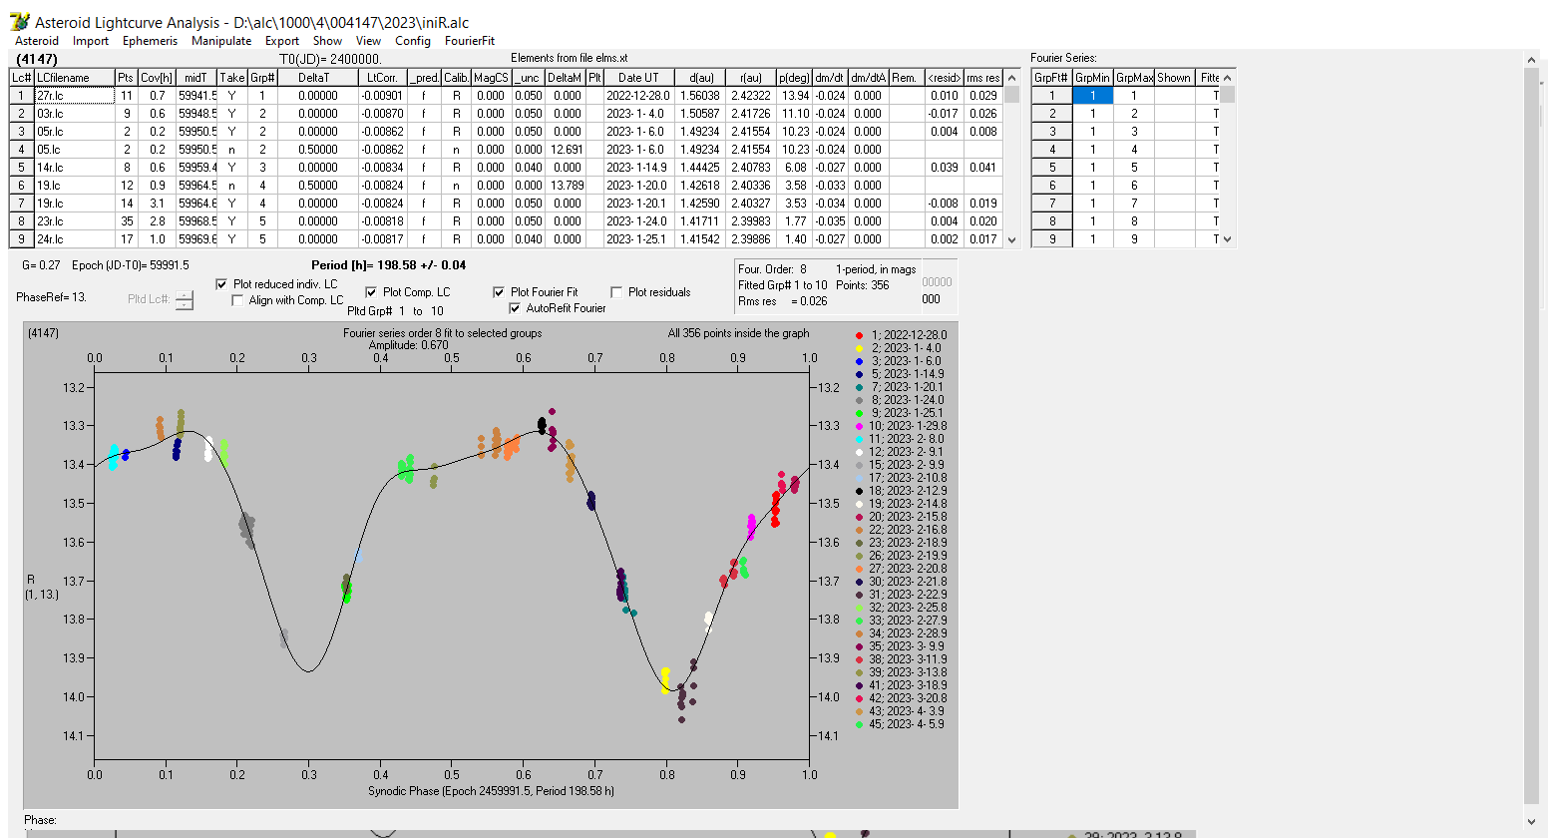This screenshot has width=1548, height=838.
Task: Open the Manipulate menu
Action: point(221,41)
